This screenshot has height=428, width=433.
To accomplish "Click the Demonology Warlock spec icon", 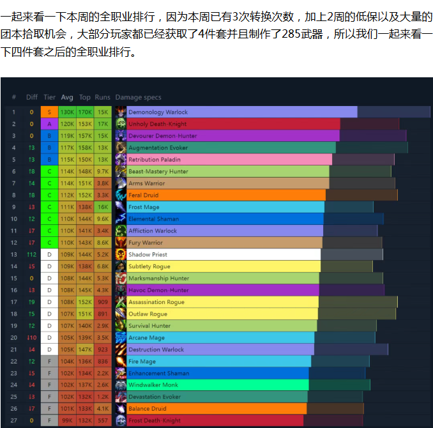I will tap(121, 112).
